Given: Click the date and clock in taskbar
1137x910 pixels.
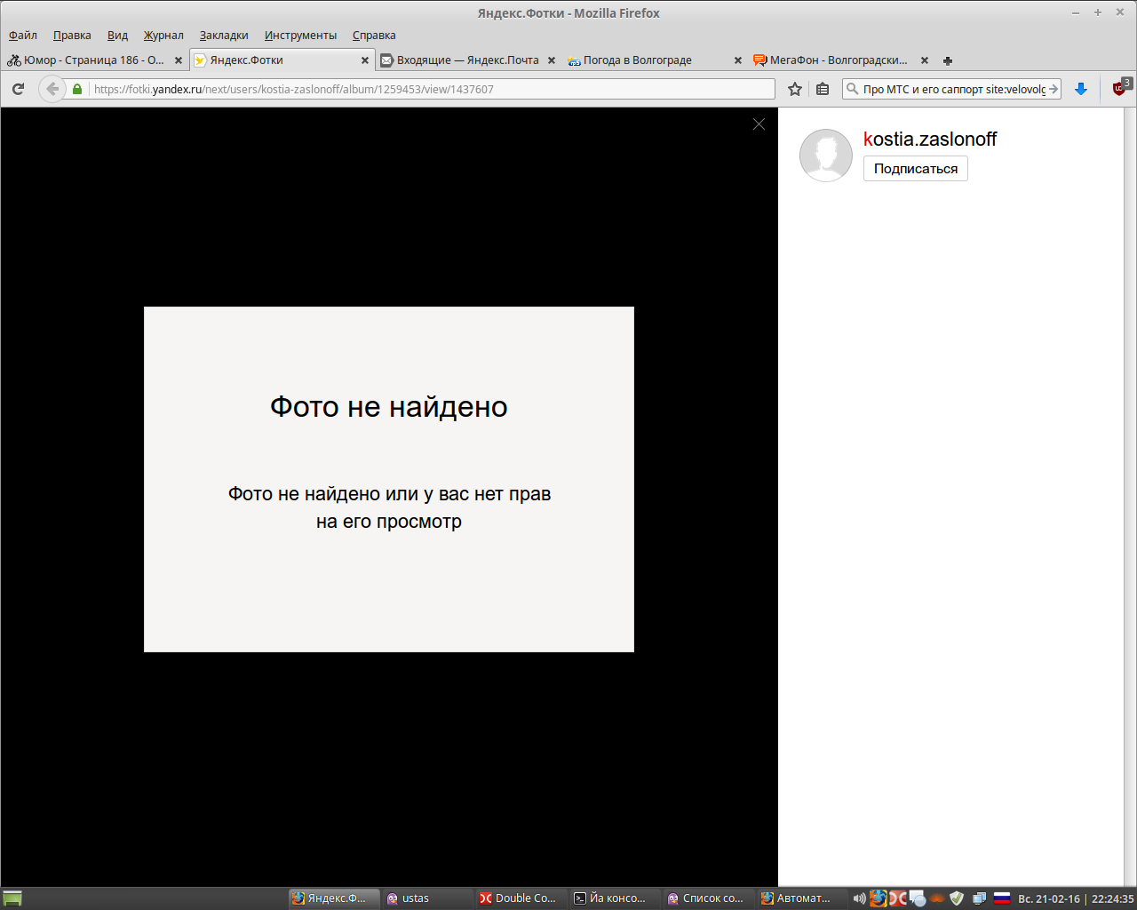Looking at the screenshot, I should coord(1076,898).
